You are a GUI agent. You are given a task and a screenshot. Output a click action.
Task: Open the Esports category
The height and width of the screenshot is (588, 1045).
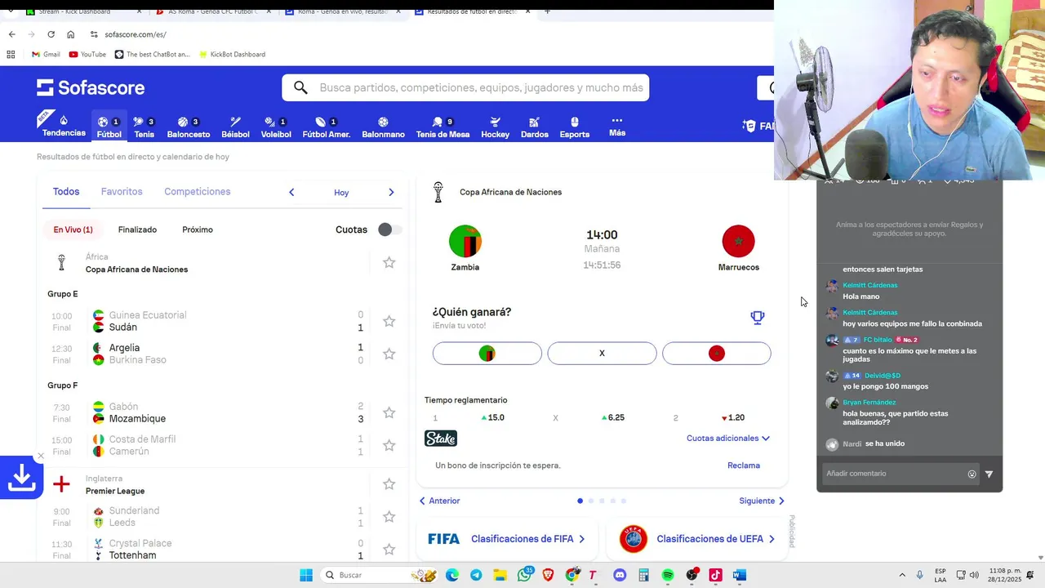tap(575, 127)
